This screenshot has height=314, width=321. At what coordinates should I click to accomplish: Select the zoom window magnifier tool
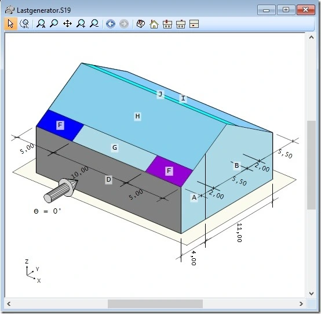pos(54,24)
